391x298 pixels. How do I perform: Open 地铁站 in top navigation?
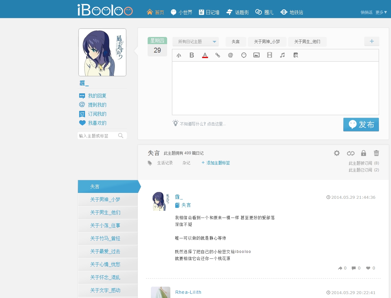click(292, 12)
